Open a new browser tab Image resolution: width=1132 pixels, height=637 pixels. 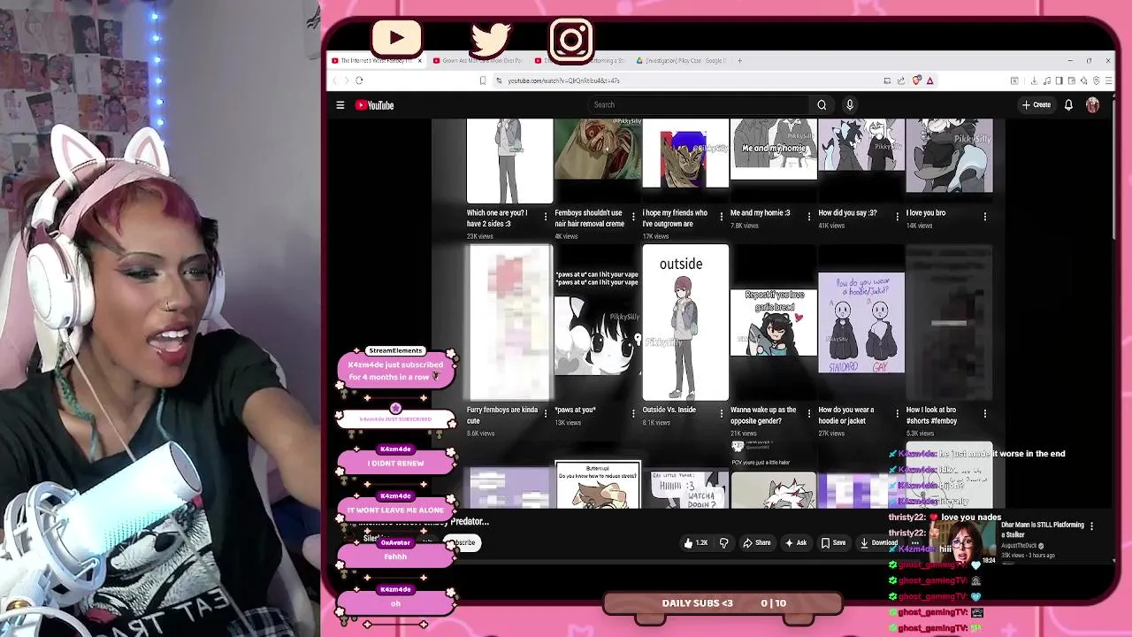[x=740, y=61]
